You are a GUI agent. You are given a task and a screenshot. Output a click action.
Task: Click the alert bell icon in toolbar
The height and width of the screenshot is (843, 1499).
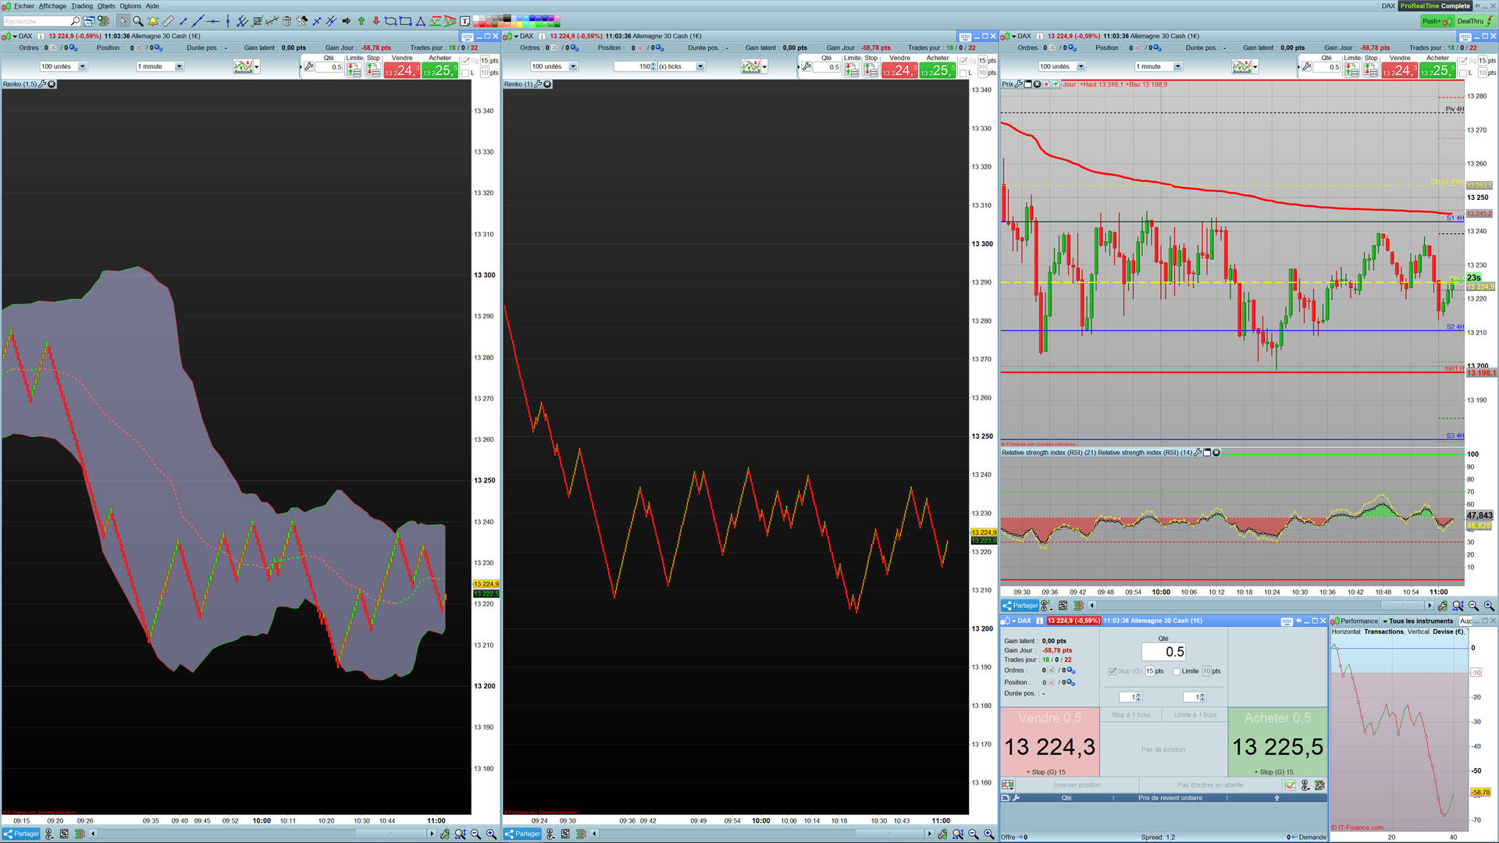[153, 21]
